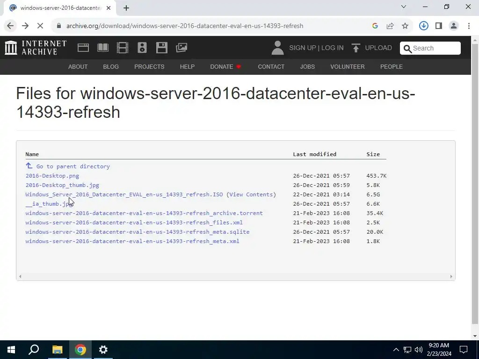Open the Audio speaker icon

tap(142, 48)
